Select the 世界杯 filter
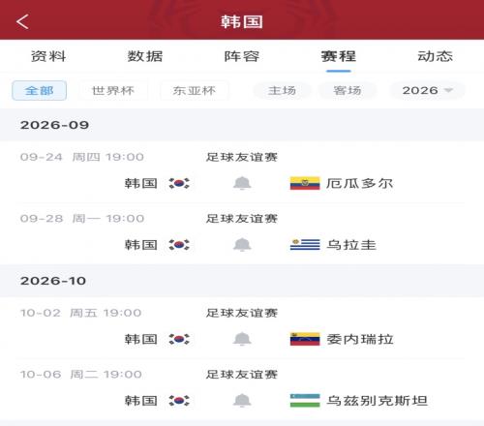 113,91
